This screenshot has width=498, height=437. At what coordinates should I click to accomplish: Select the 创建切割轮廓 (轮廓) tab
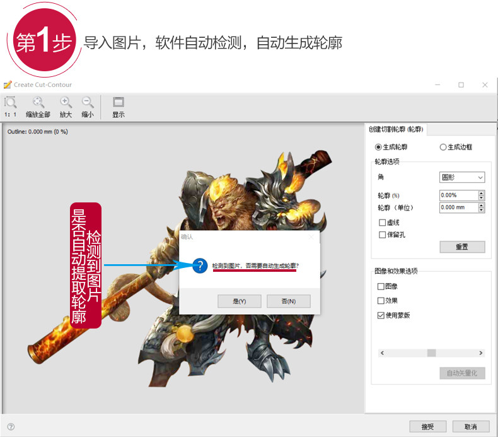396,129
